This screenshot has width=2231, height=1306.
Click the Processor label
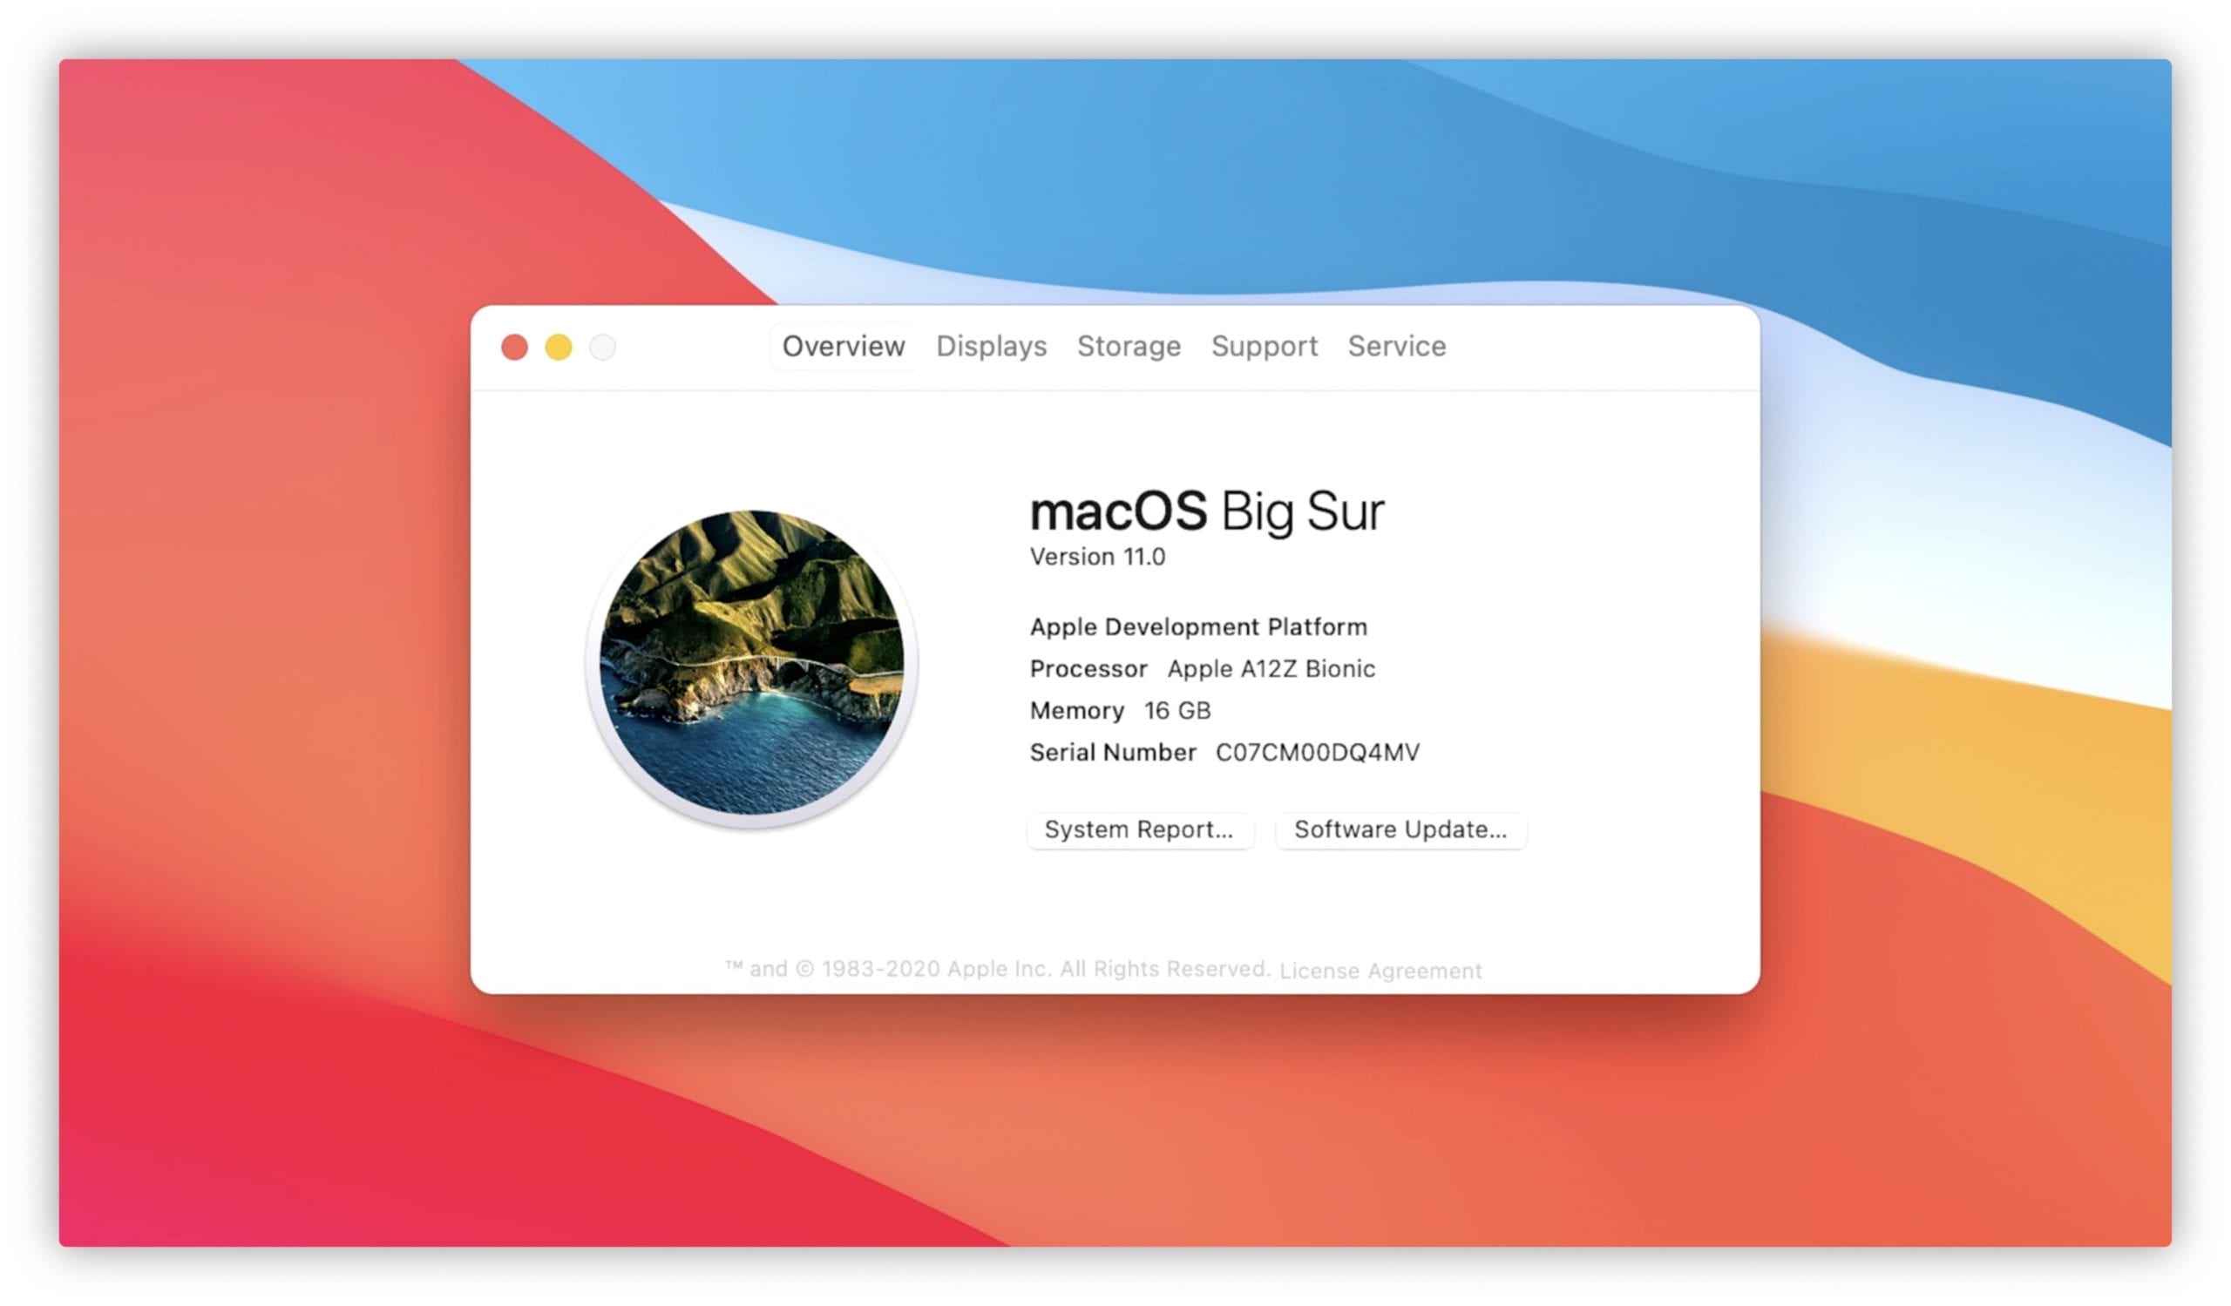tap(1088, 668)
